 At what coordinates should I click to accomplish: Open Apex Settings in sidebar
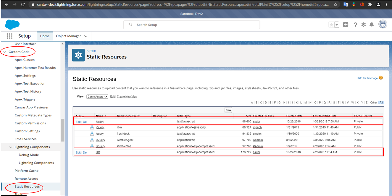tap(25, 76)
